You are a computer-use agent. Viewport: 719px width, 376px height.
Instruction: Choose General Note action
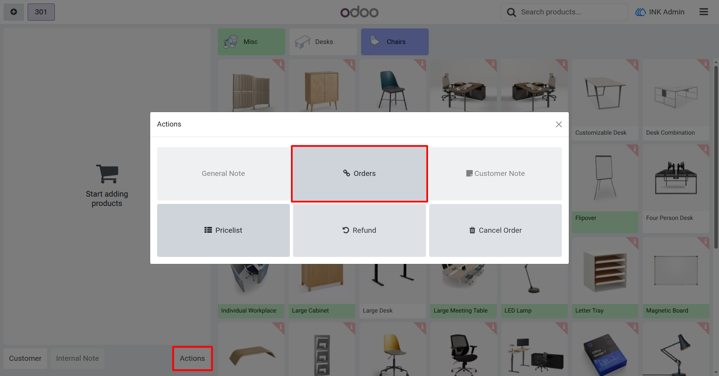pos(223,174)
